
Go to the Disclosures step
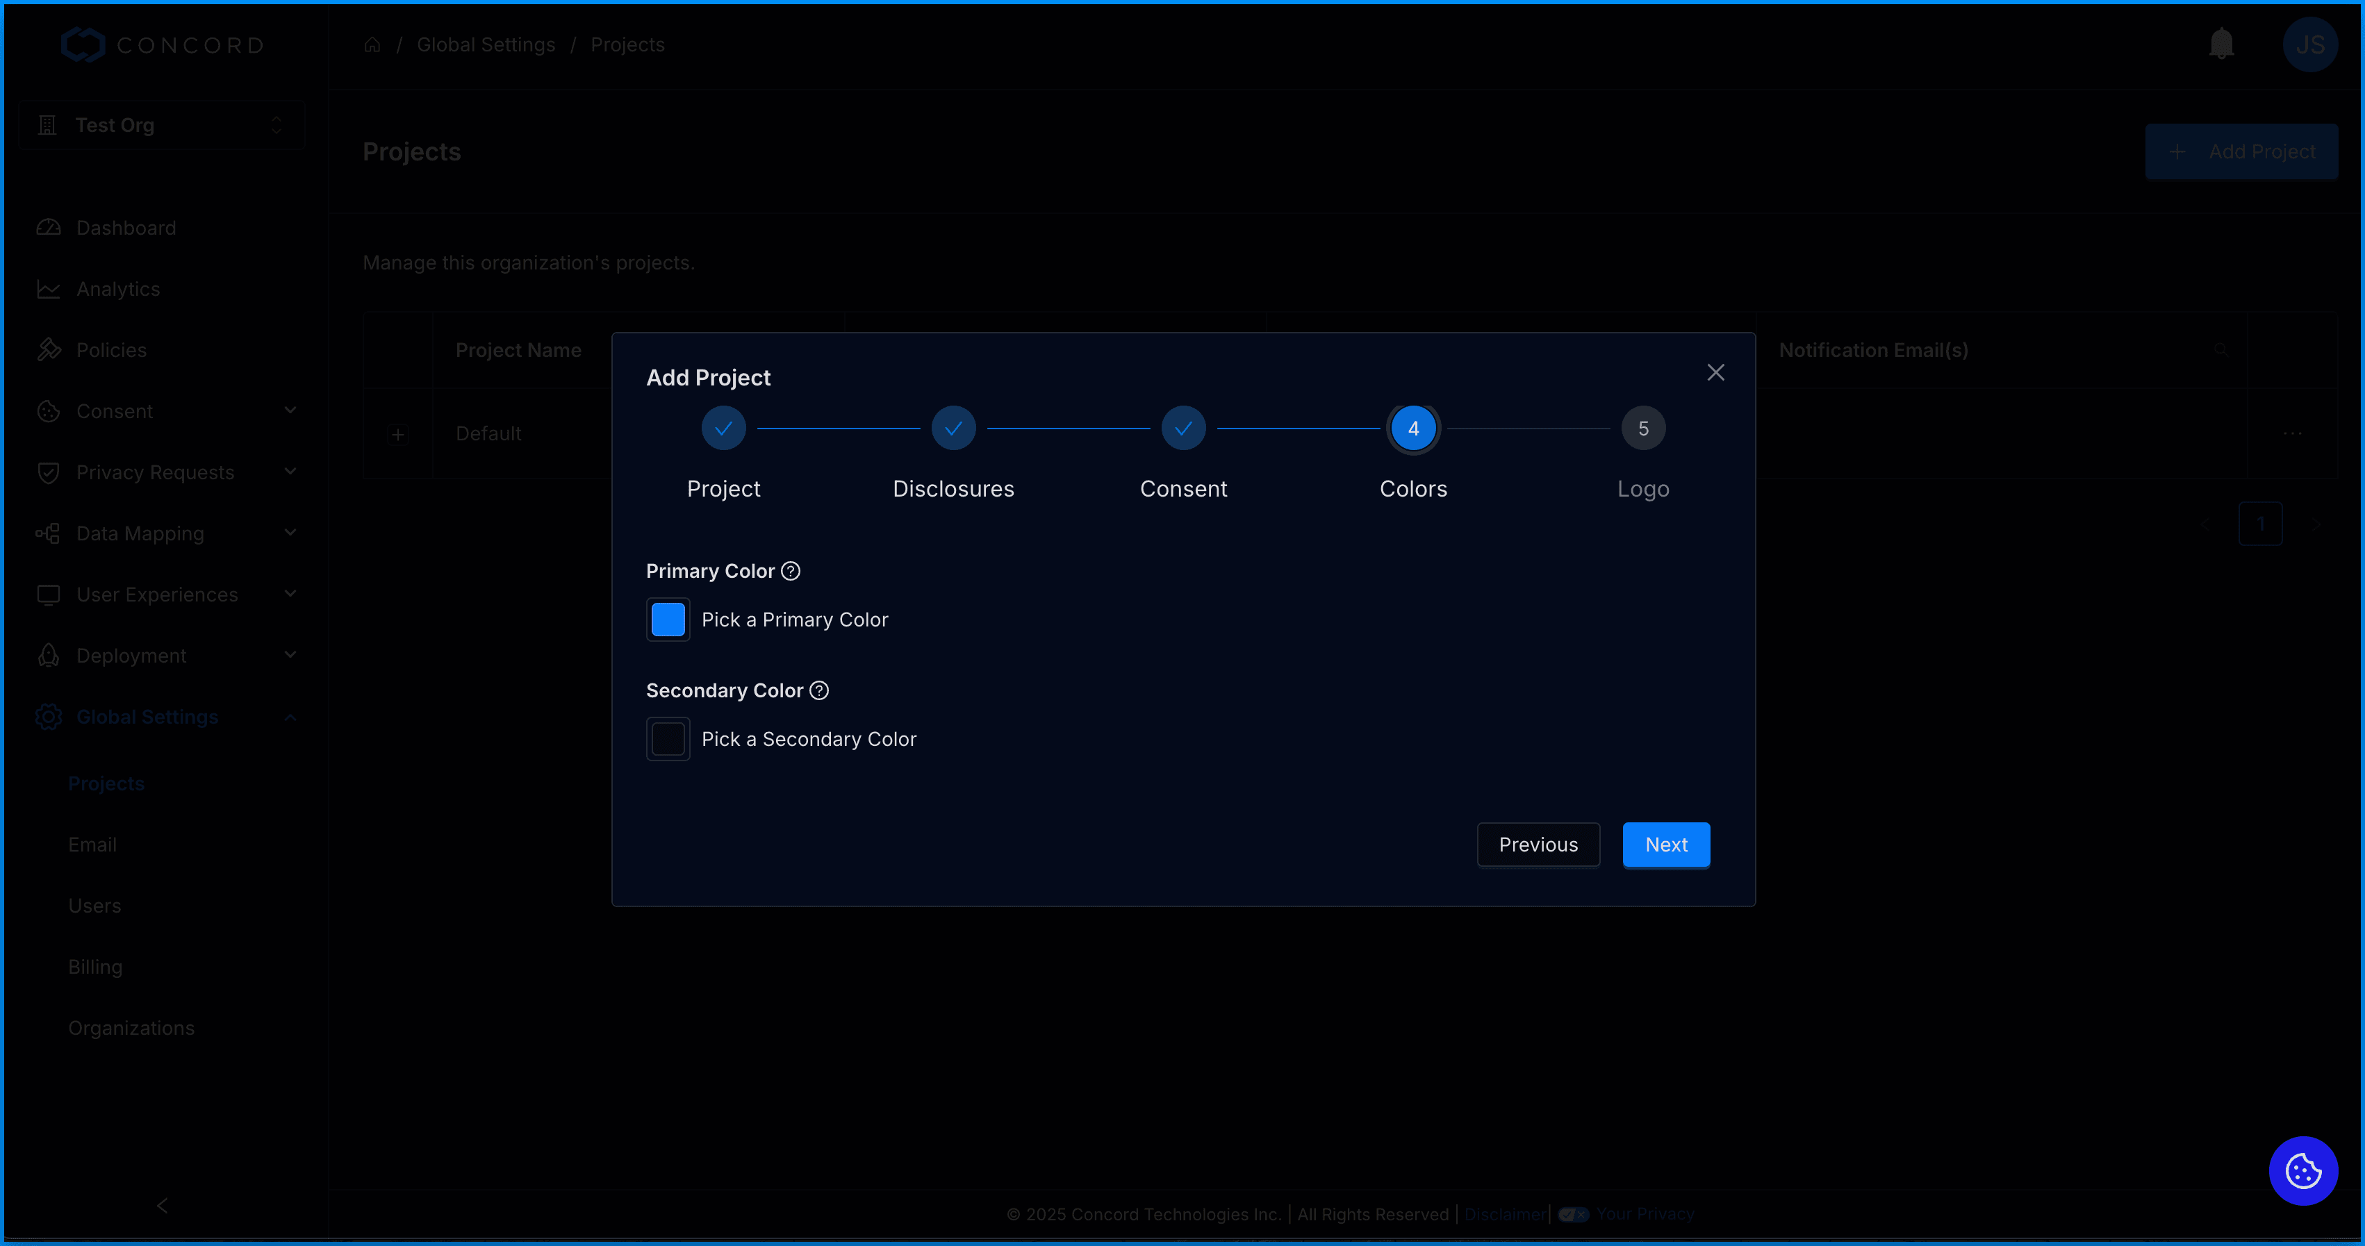click(953, 429)
